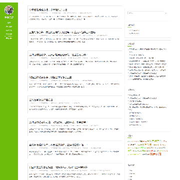This screenshot has height=180, width=180.
Task: Open the fifth blog post title
Action: pyautogui.click(x=41, y=99)
